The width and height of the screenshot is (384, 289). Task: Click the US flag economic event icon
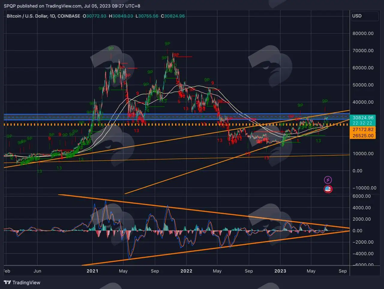[328, 189]
